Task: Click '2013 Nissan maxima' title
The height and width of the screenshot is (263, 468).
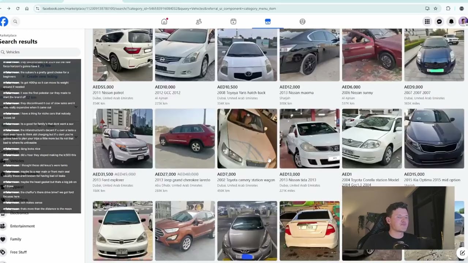Action: [x=297, y=93]
